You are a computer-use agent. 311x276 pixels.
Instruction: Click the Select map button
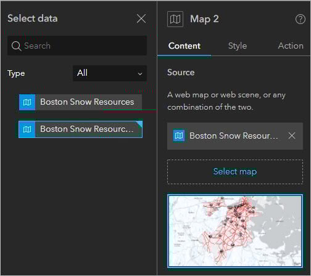[x=235, y=172]
